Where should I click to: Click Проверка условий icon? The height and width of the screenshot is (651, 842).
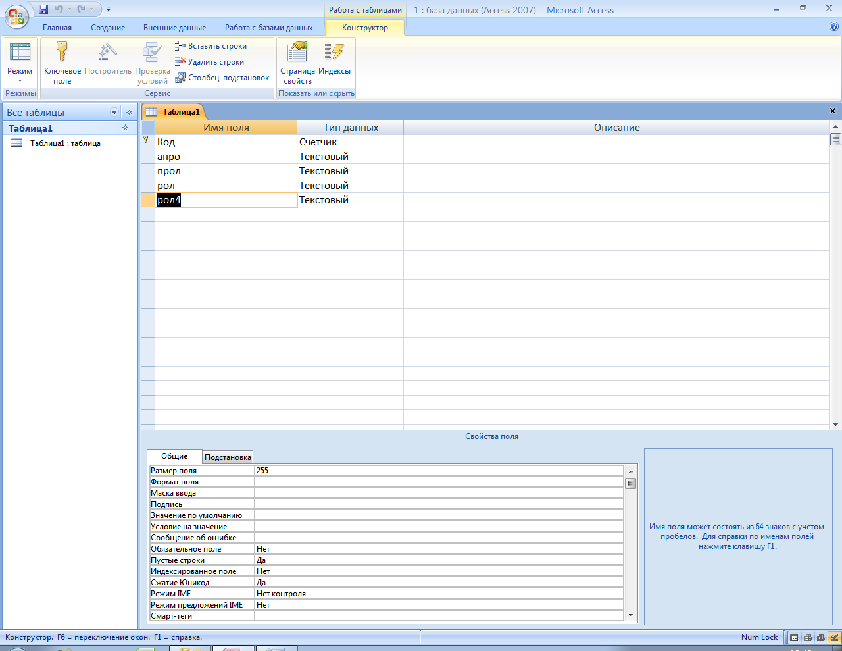click(153, 63)
